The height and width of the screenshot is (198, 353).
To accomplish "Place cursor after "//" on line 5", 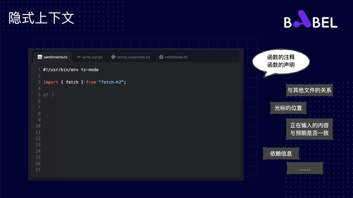I will 53,95.
